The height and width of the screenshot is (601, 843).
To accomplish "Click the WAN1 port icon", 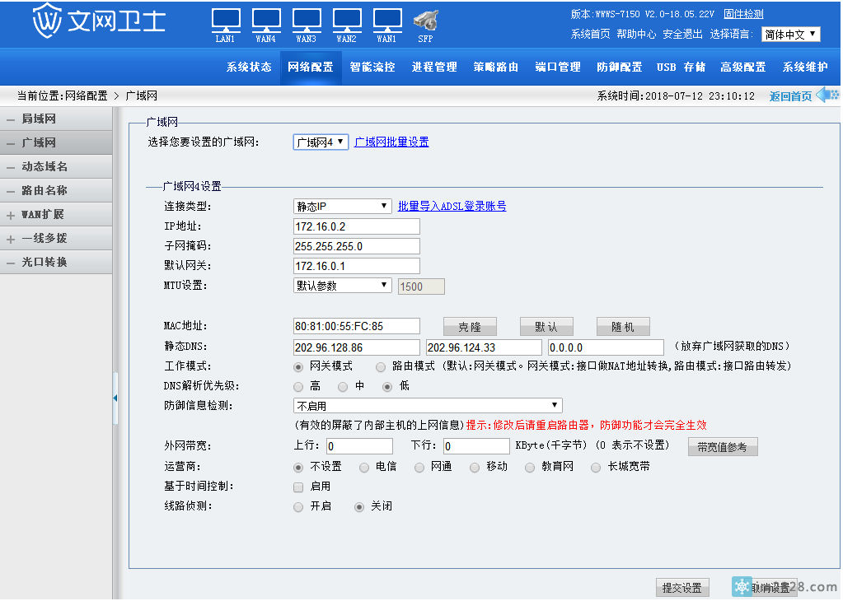I will point(387,20).
